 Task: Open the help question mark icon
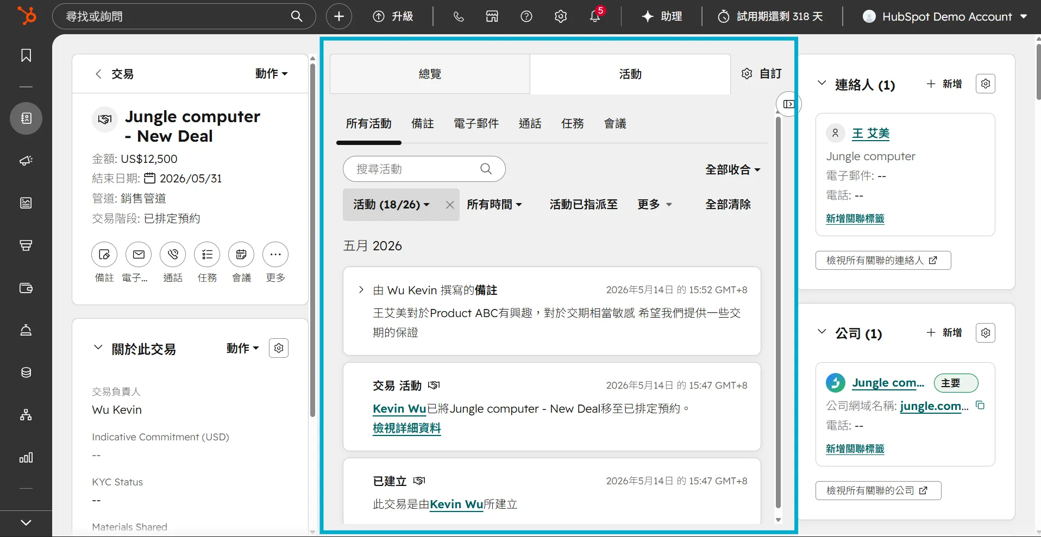point(526,16)
